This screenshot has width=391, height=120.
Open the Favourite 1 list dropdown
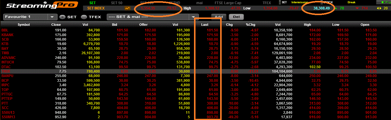(x=53, y=17)
